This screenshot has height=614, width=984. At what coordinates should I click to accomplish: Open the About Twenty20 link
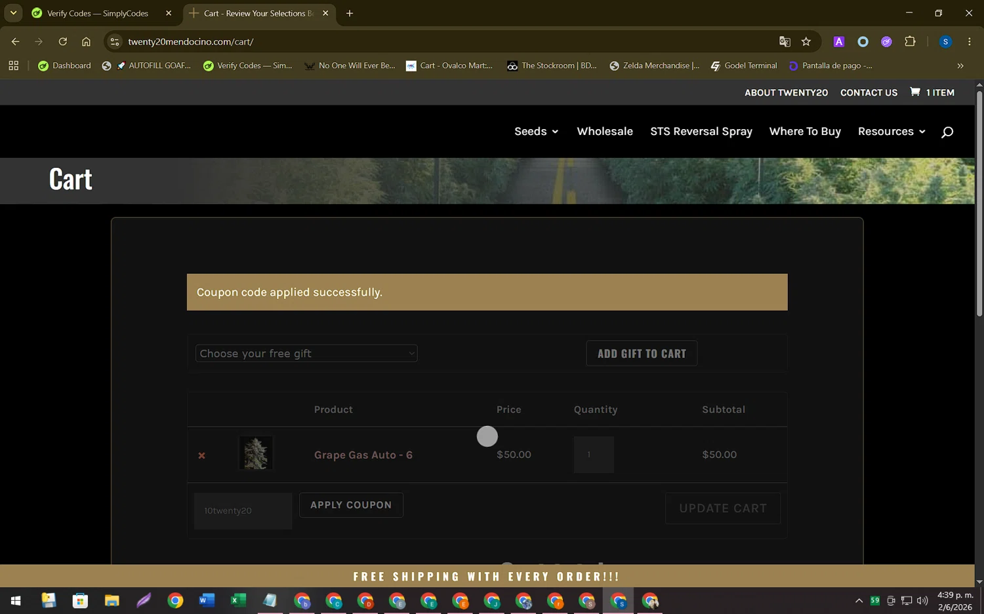[786, 93]
